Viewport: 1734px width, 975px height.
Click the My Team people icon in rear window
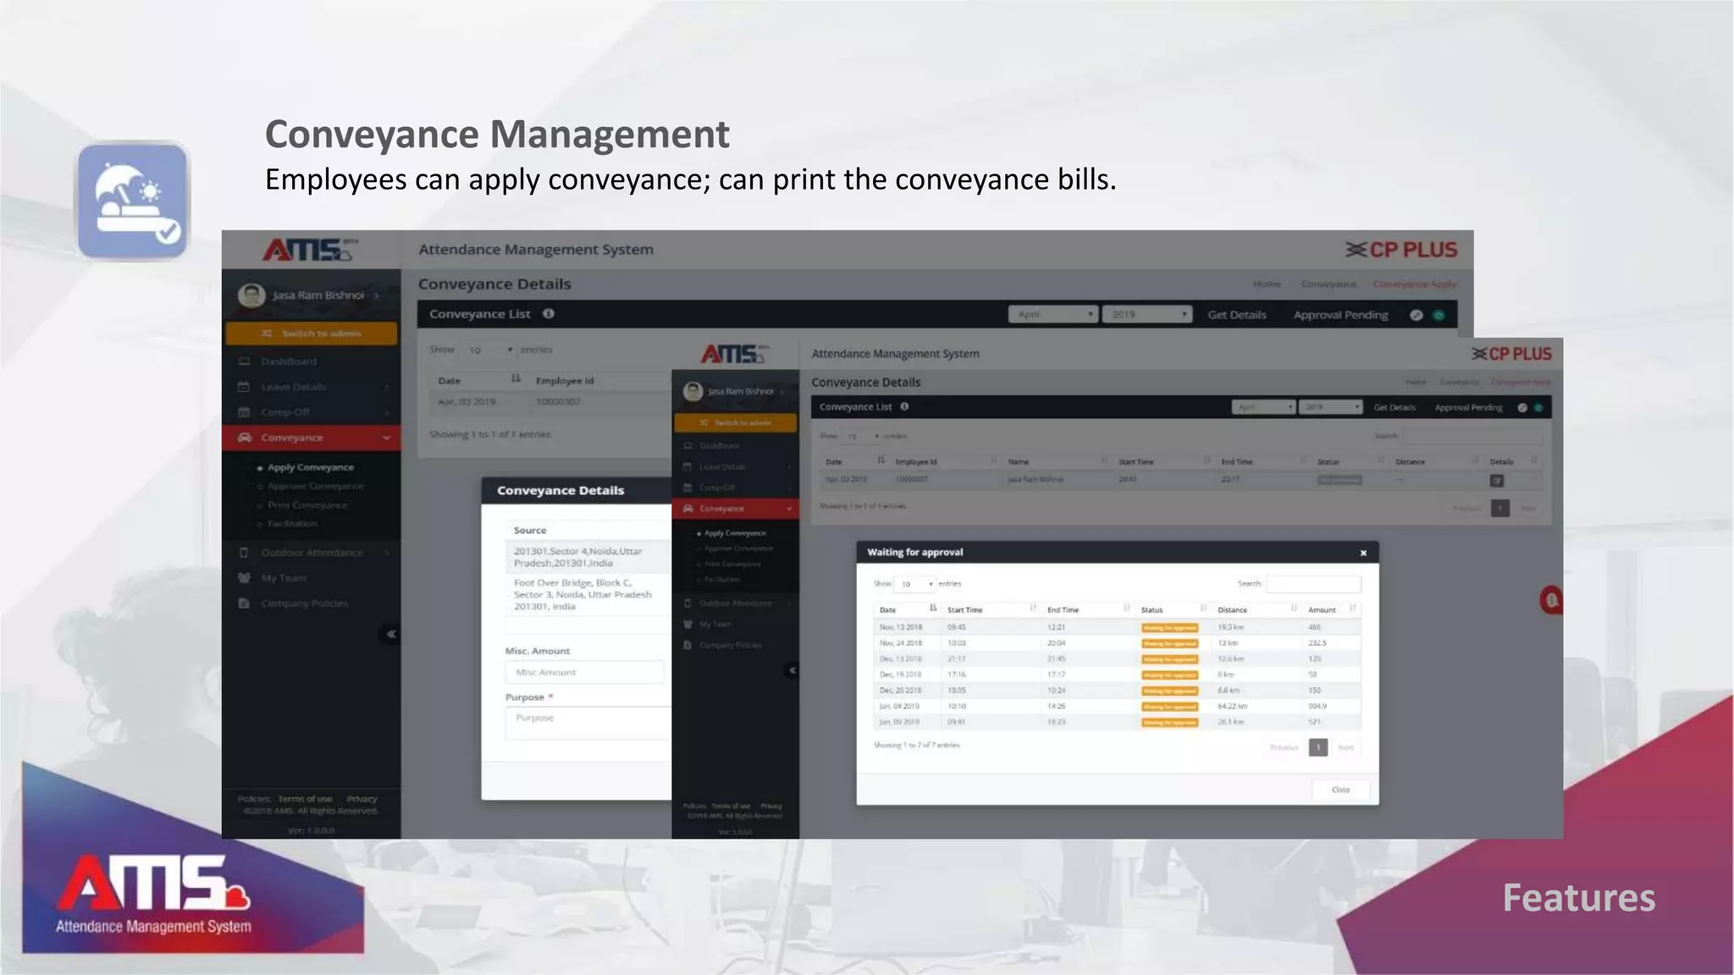tap(244, 578)
